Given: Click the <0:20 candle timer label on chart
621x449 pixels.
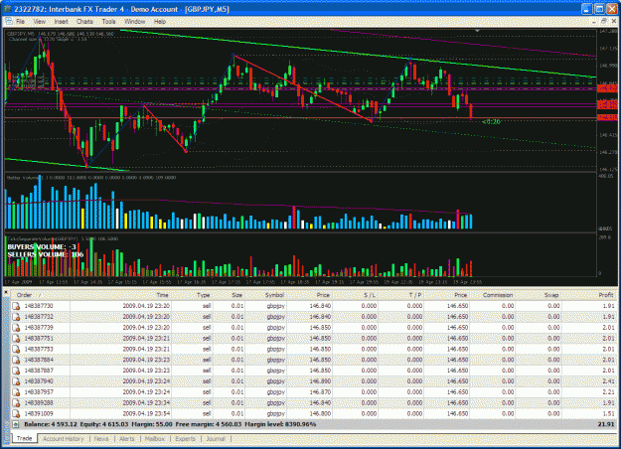Looking at the screenshot, I should (491, 121).
